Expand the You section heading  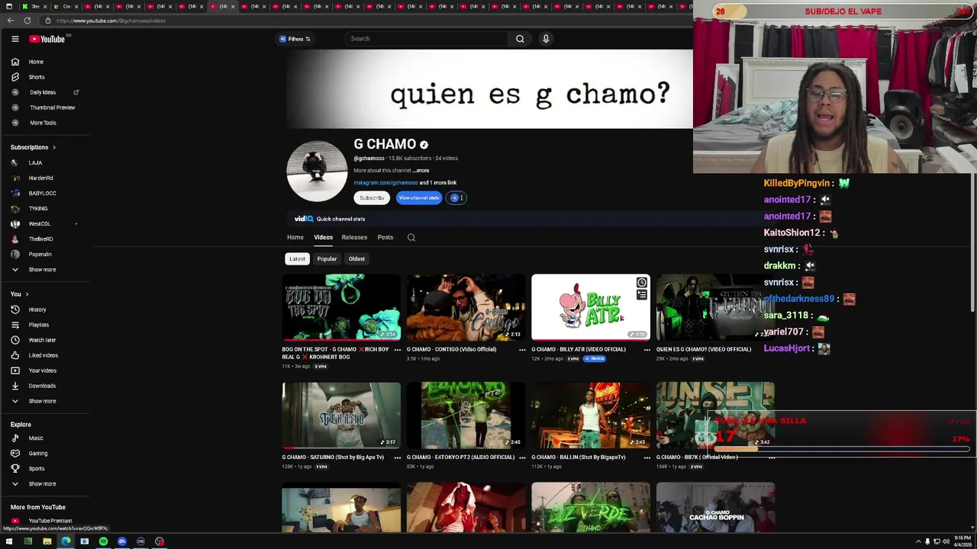coord(20,294)
